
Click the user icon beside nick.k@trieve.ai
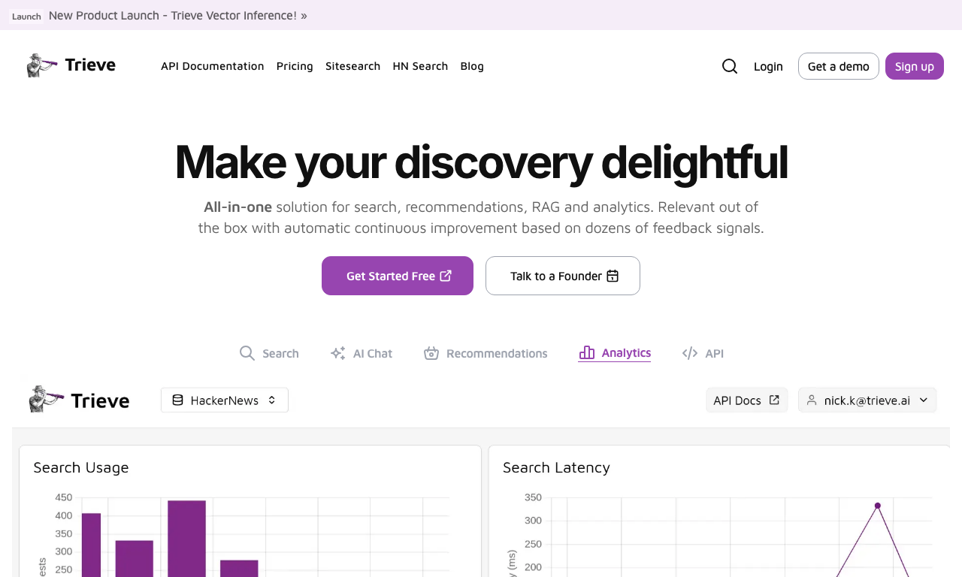pos(812,400)
